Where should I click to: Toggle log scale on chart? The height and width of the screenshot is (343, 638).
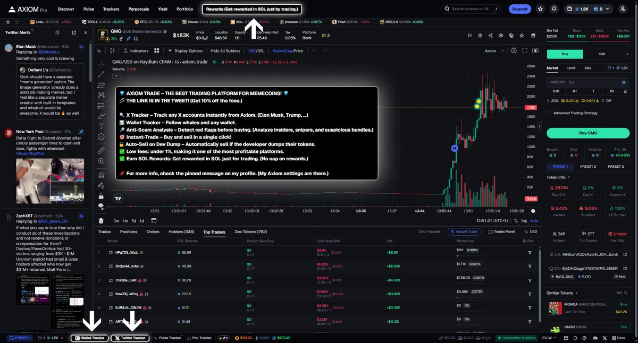pyautogui.click(x=525, y=220)
